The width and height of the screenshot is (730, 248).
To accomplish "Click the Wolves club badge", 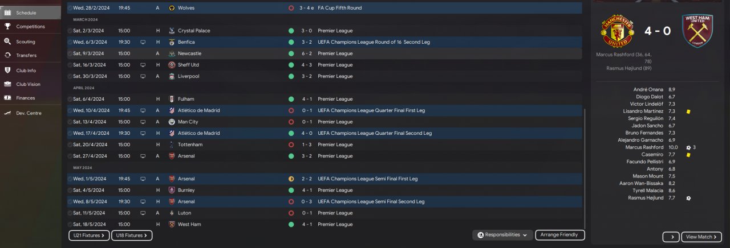I will 172,8.
